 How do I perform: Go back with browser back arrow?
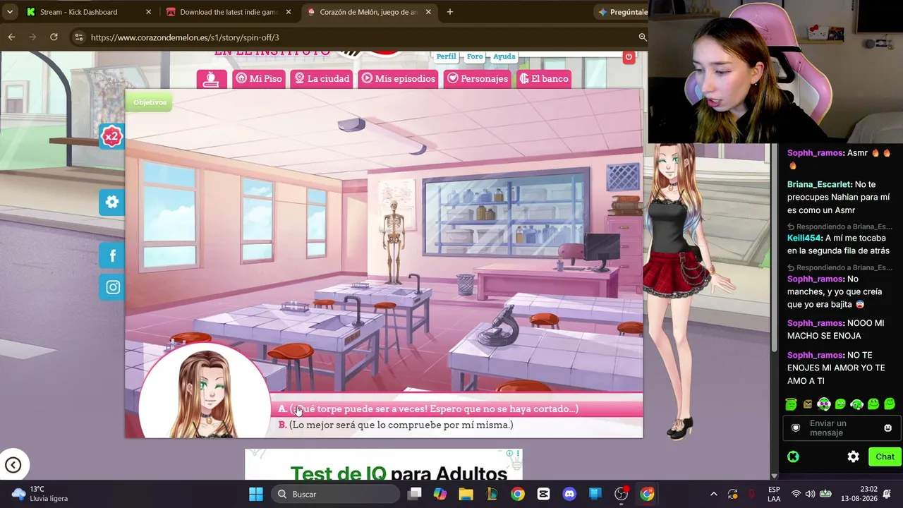click(x=12, y=37)
